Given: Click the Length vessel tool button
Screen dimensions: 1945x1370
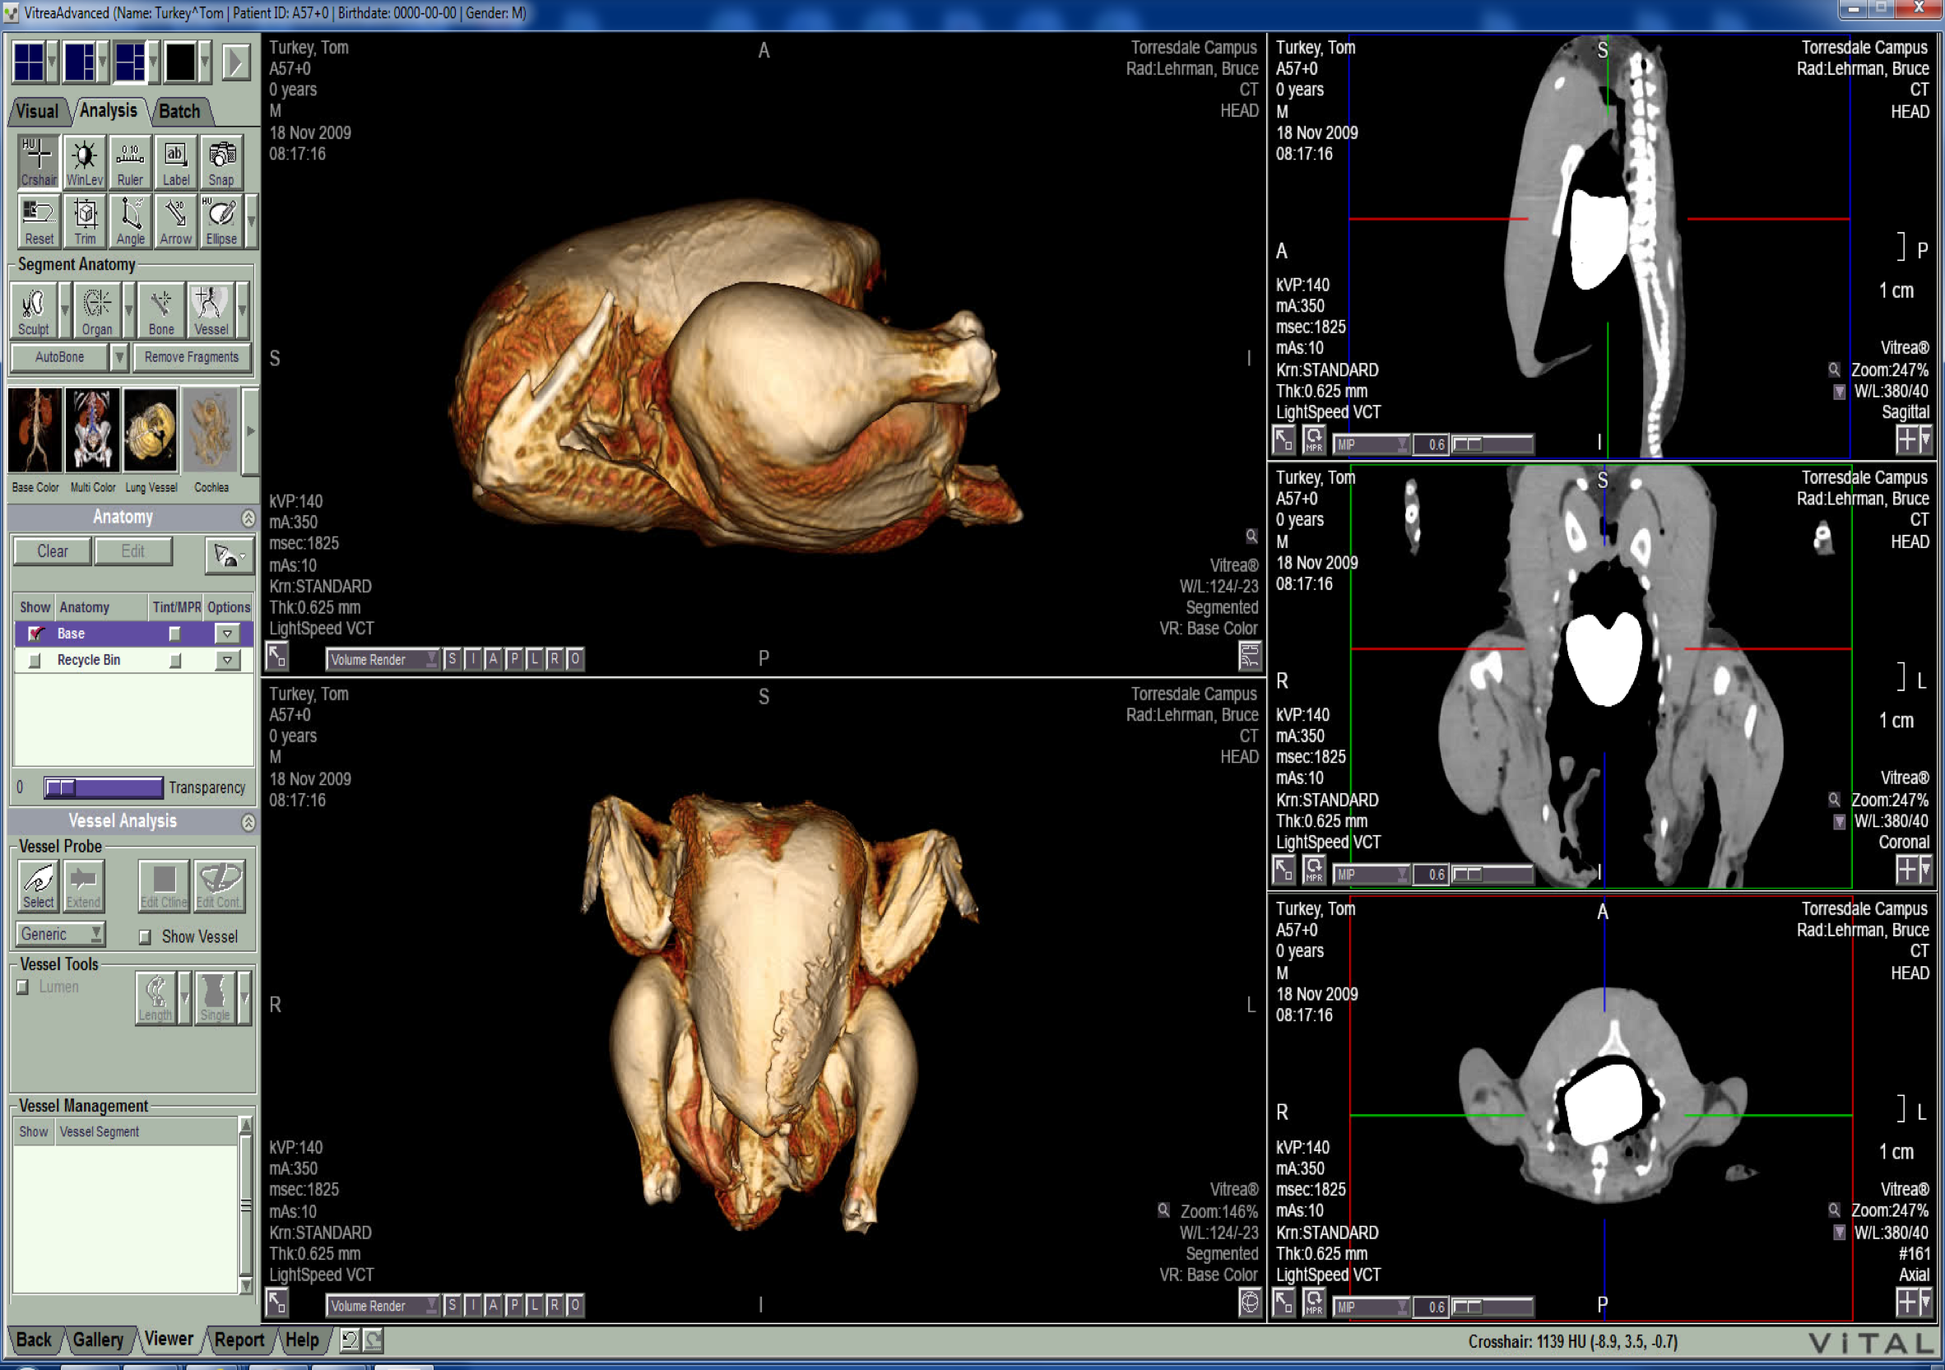Looking at the screenshot, I should coord(155,998).
